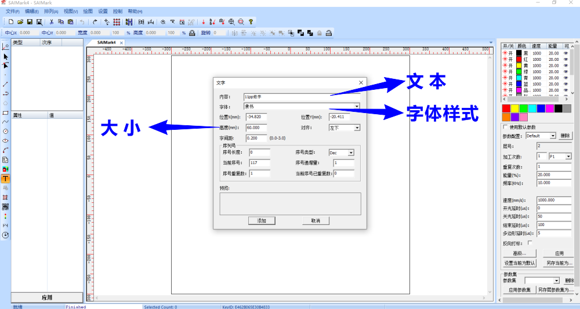Click the Open folder toolbar icon
Screen dimensions: 580x309
(x=20, y=21)
